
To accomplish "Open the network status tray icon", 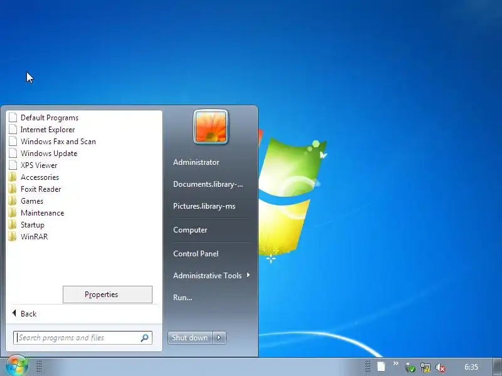I will (425, 368).
